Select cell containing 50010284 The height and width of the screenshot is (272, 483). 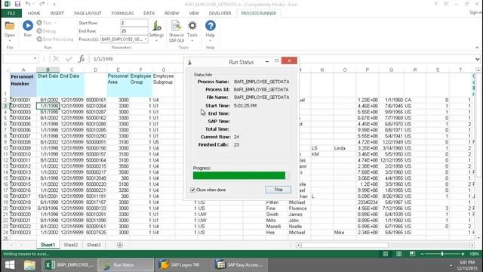96,106
